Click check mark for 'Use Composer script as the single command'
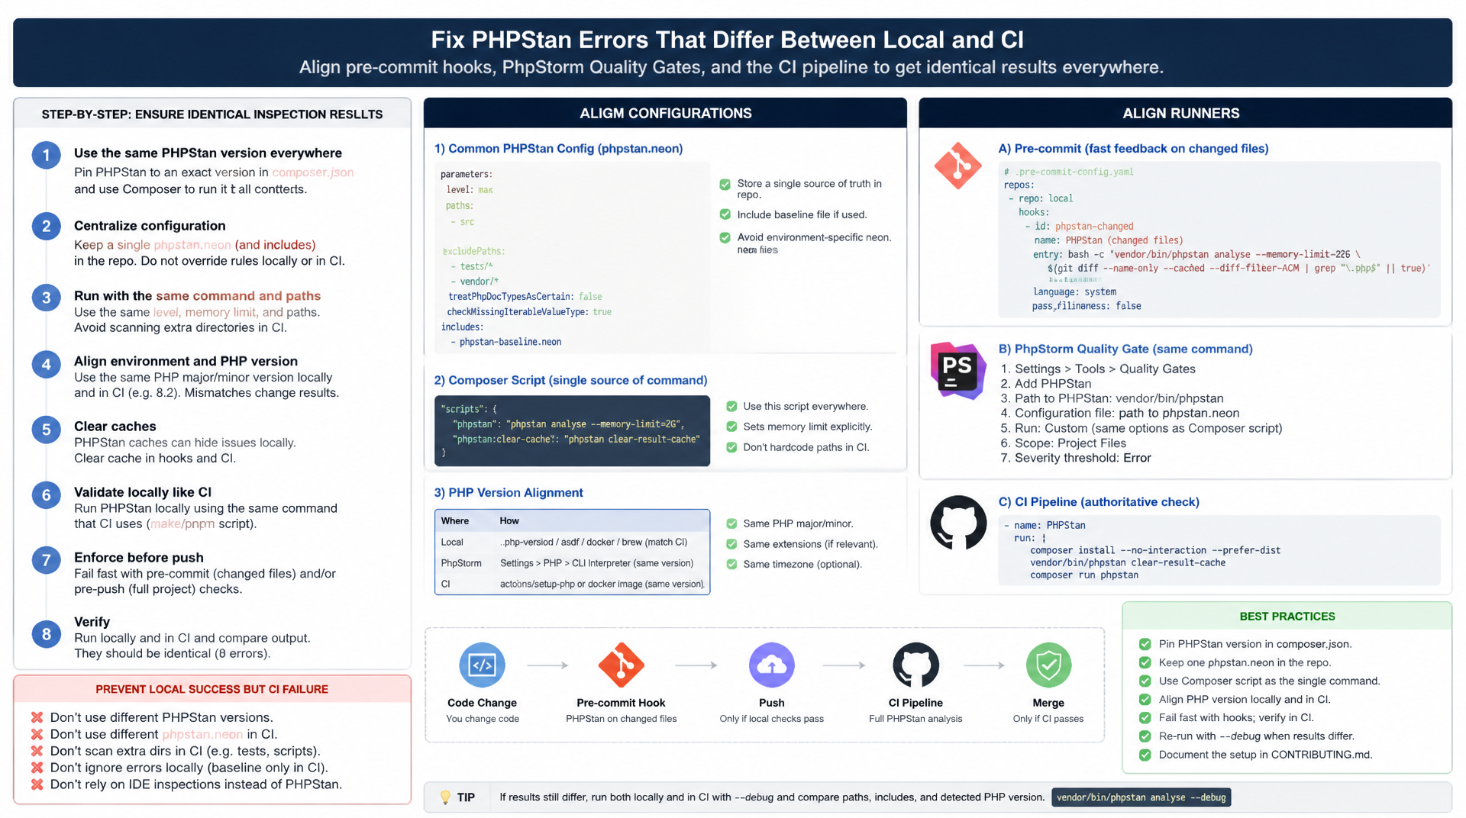This screenshot has height=818, width=1466. pos(1145,681)
